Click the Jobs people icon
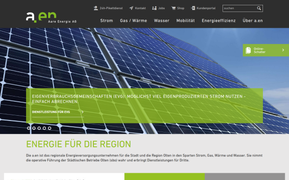The width and height of the screenshot is (289, 180). 154,8
